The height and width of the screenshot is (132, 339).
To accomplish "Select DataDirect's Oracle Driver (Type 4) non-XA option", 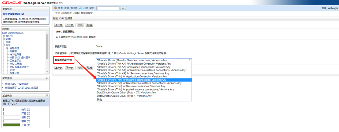I will pyautogui.click(x=124, y=96).
